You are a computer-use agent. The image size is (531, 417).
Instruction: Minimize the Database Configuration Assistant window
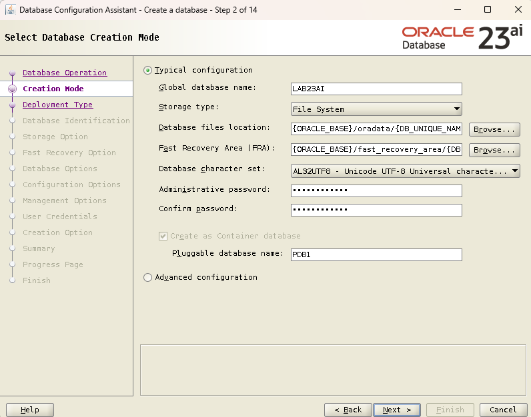pyautogui.click(x=458, y=9)
